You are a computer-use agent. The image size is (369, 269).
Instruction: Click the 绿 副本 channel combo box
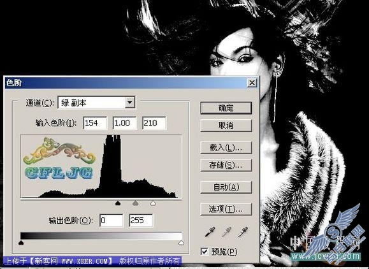(96, 103)
